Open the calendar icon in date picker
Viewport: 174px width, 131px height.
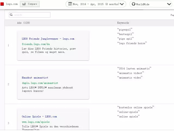(x=70, y=4)
